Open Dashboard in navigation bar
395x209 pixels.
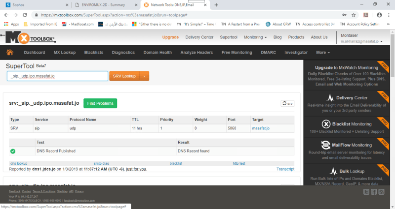click(35, 53)
